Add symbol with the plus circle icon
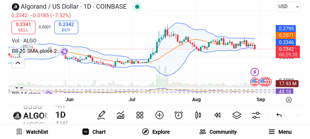The image size is (310, 139). 159,115
